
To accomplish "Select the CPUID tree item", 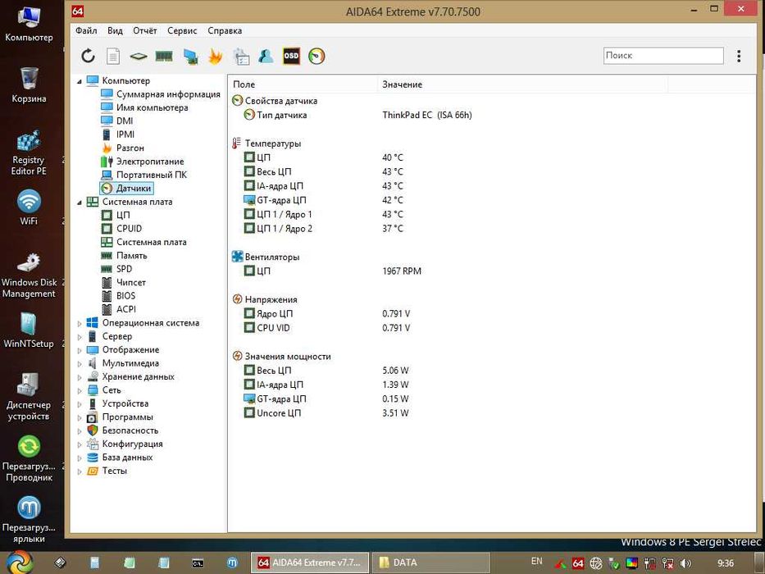I will (129, 229).
